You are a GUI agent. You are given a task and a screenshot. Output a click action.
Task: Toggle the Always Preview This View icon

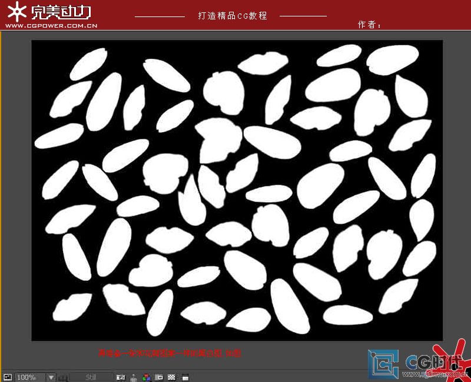[8, 377]
